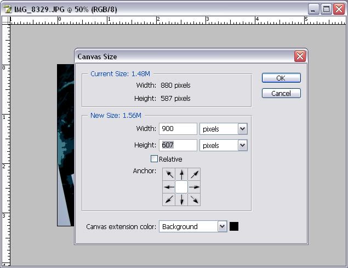Click the OK button

pos(281,78)
